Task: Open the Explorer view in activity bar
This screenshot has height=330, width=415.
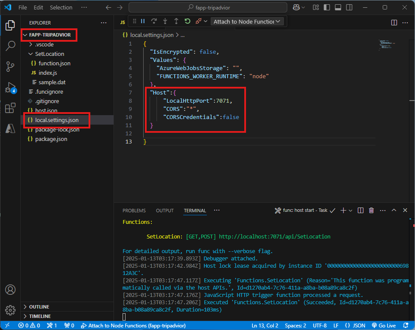Action: [10, 25]
